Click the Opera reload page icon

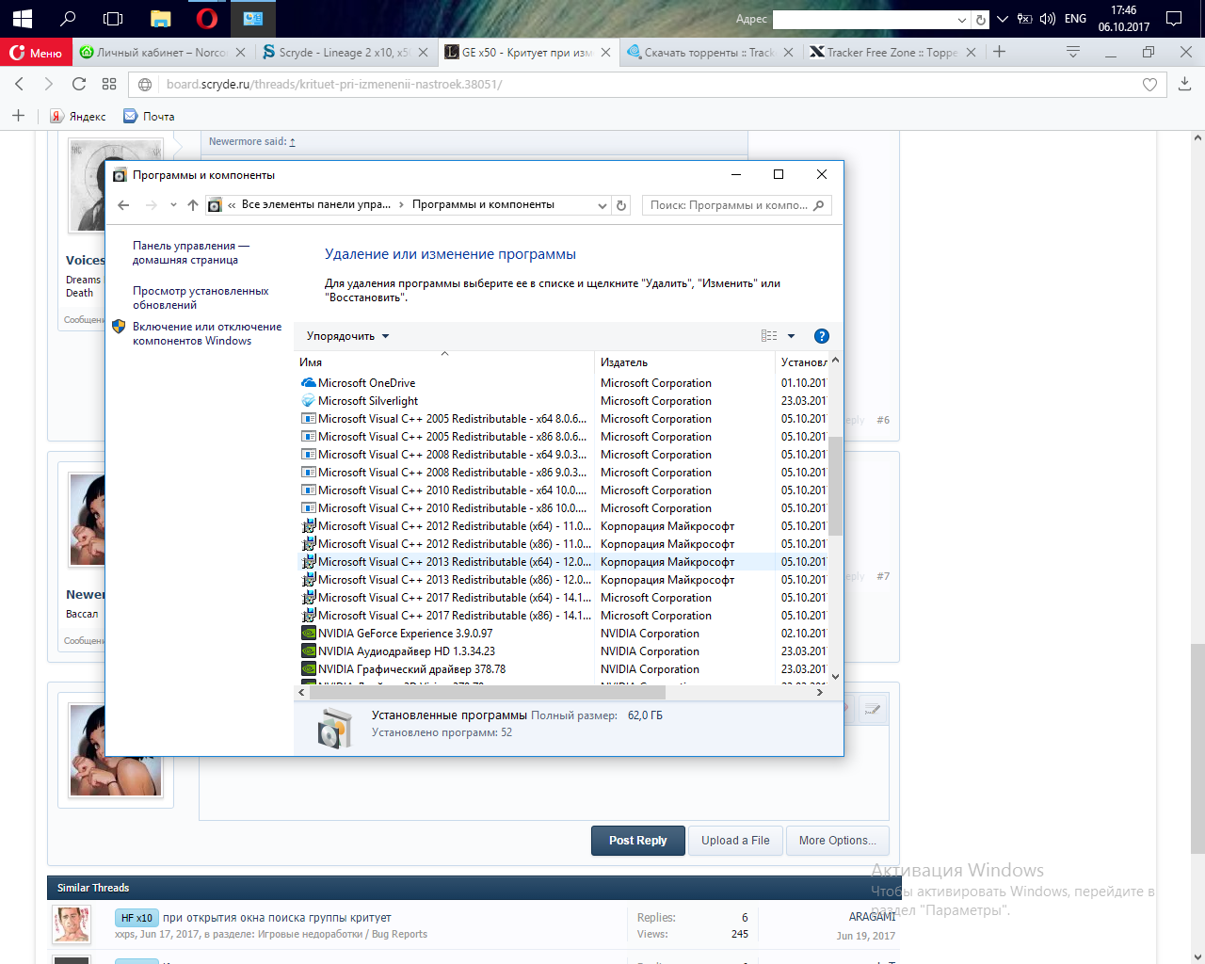click(79, 84)
